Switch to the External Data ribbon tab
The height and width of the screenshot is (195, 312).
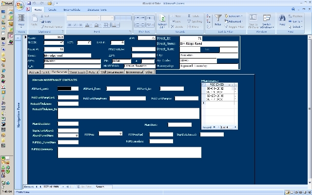pyautogui.click(x=73, y=9)
